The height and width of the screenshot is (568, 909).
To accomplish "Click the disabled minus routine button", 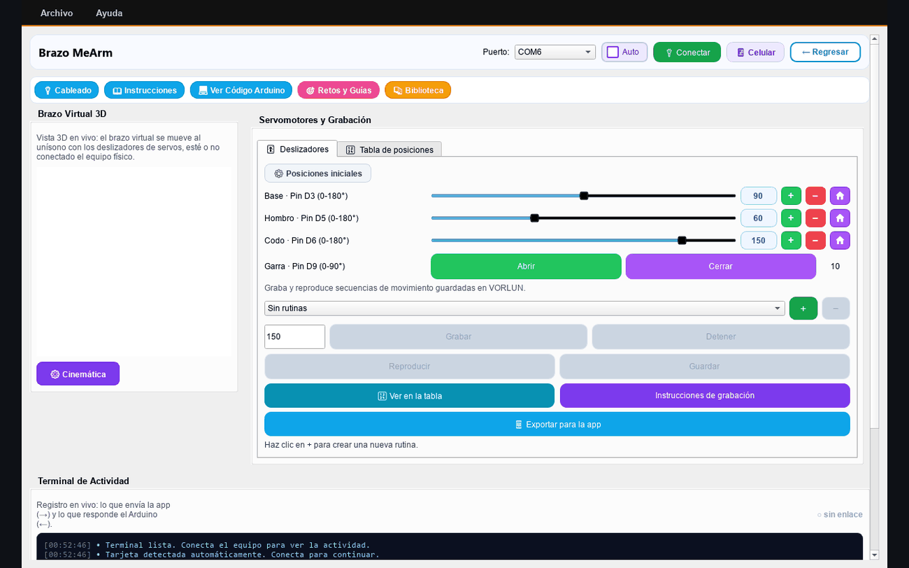I will tap(836, 308).
